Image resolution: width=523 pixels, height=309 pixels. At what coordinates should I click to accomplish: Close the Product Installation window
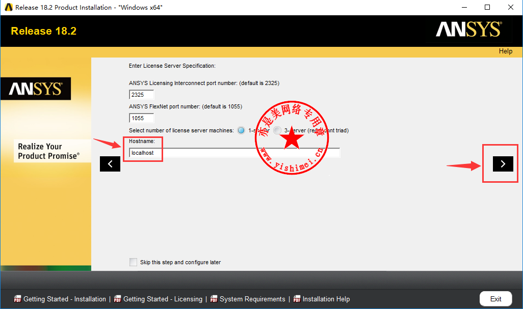coord(511,7)
